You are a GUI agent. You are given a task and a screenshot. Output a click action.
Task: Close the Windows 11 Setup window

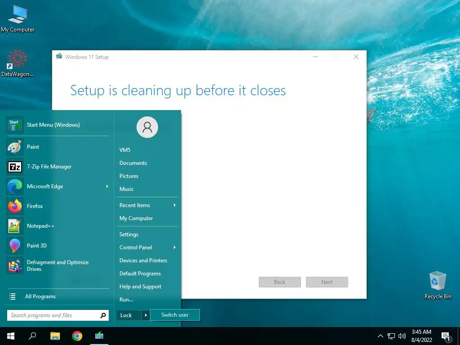(356, 57)
